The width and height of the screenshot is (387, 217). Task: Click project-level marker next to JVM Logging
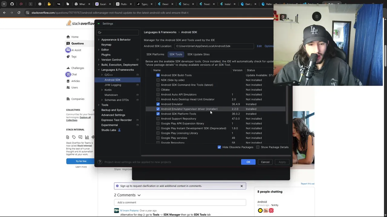[x=138, y=85]
